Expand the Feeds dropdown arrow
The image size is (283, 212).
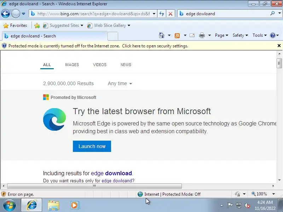185,35
